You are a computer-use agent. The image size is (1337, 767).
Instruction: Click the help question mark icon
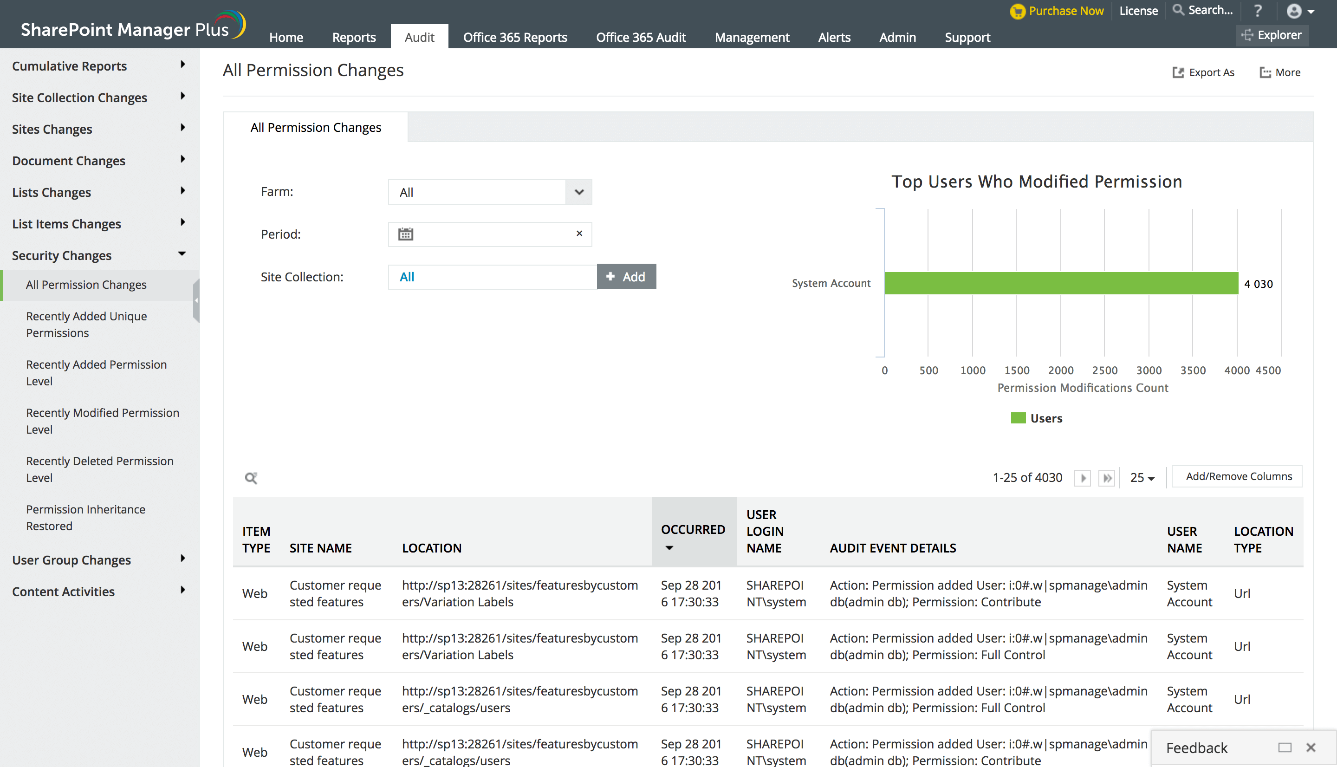coord(1258,11)
